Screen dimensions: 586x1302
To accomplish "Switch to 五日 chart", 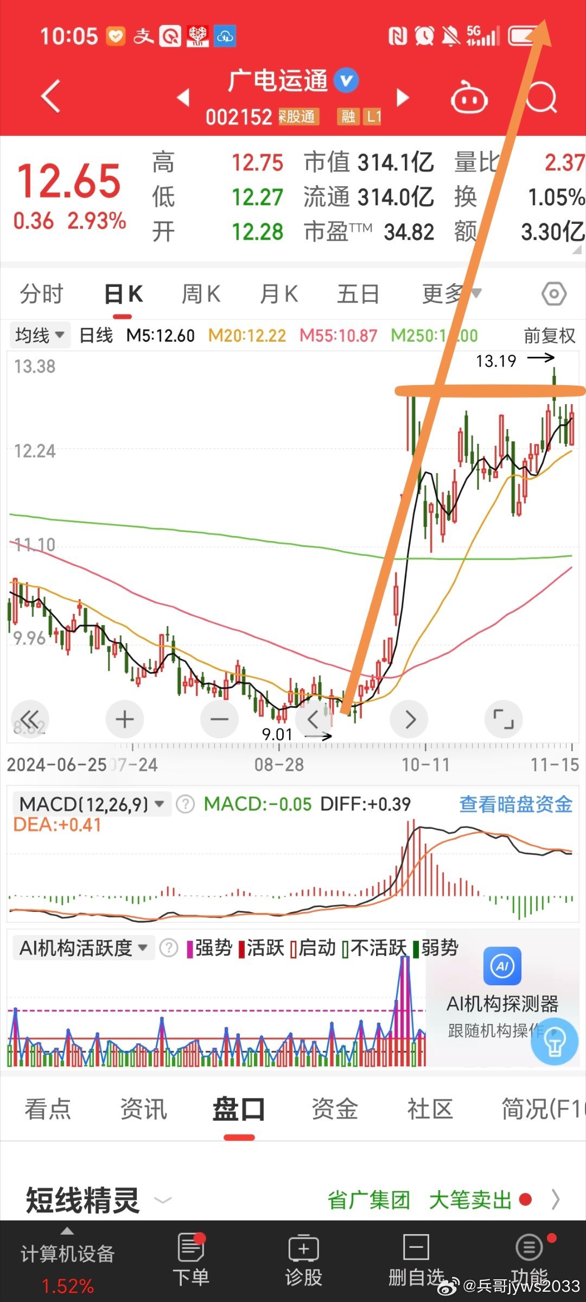I will (358, 294).
